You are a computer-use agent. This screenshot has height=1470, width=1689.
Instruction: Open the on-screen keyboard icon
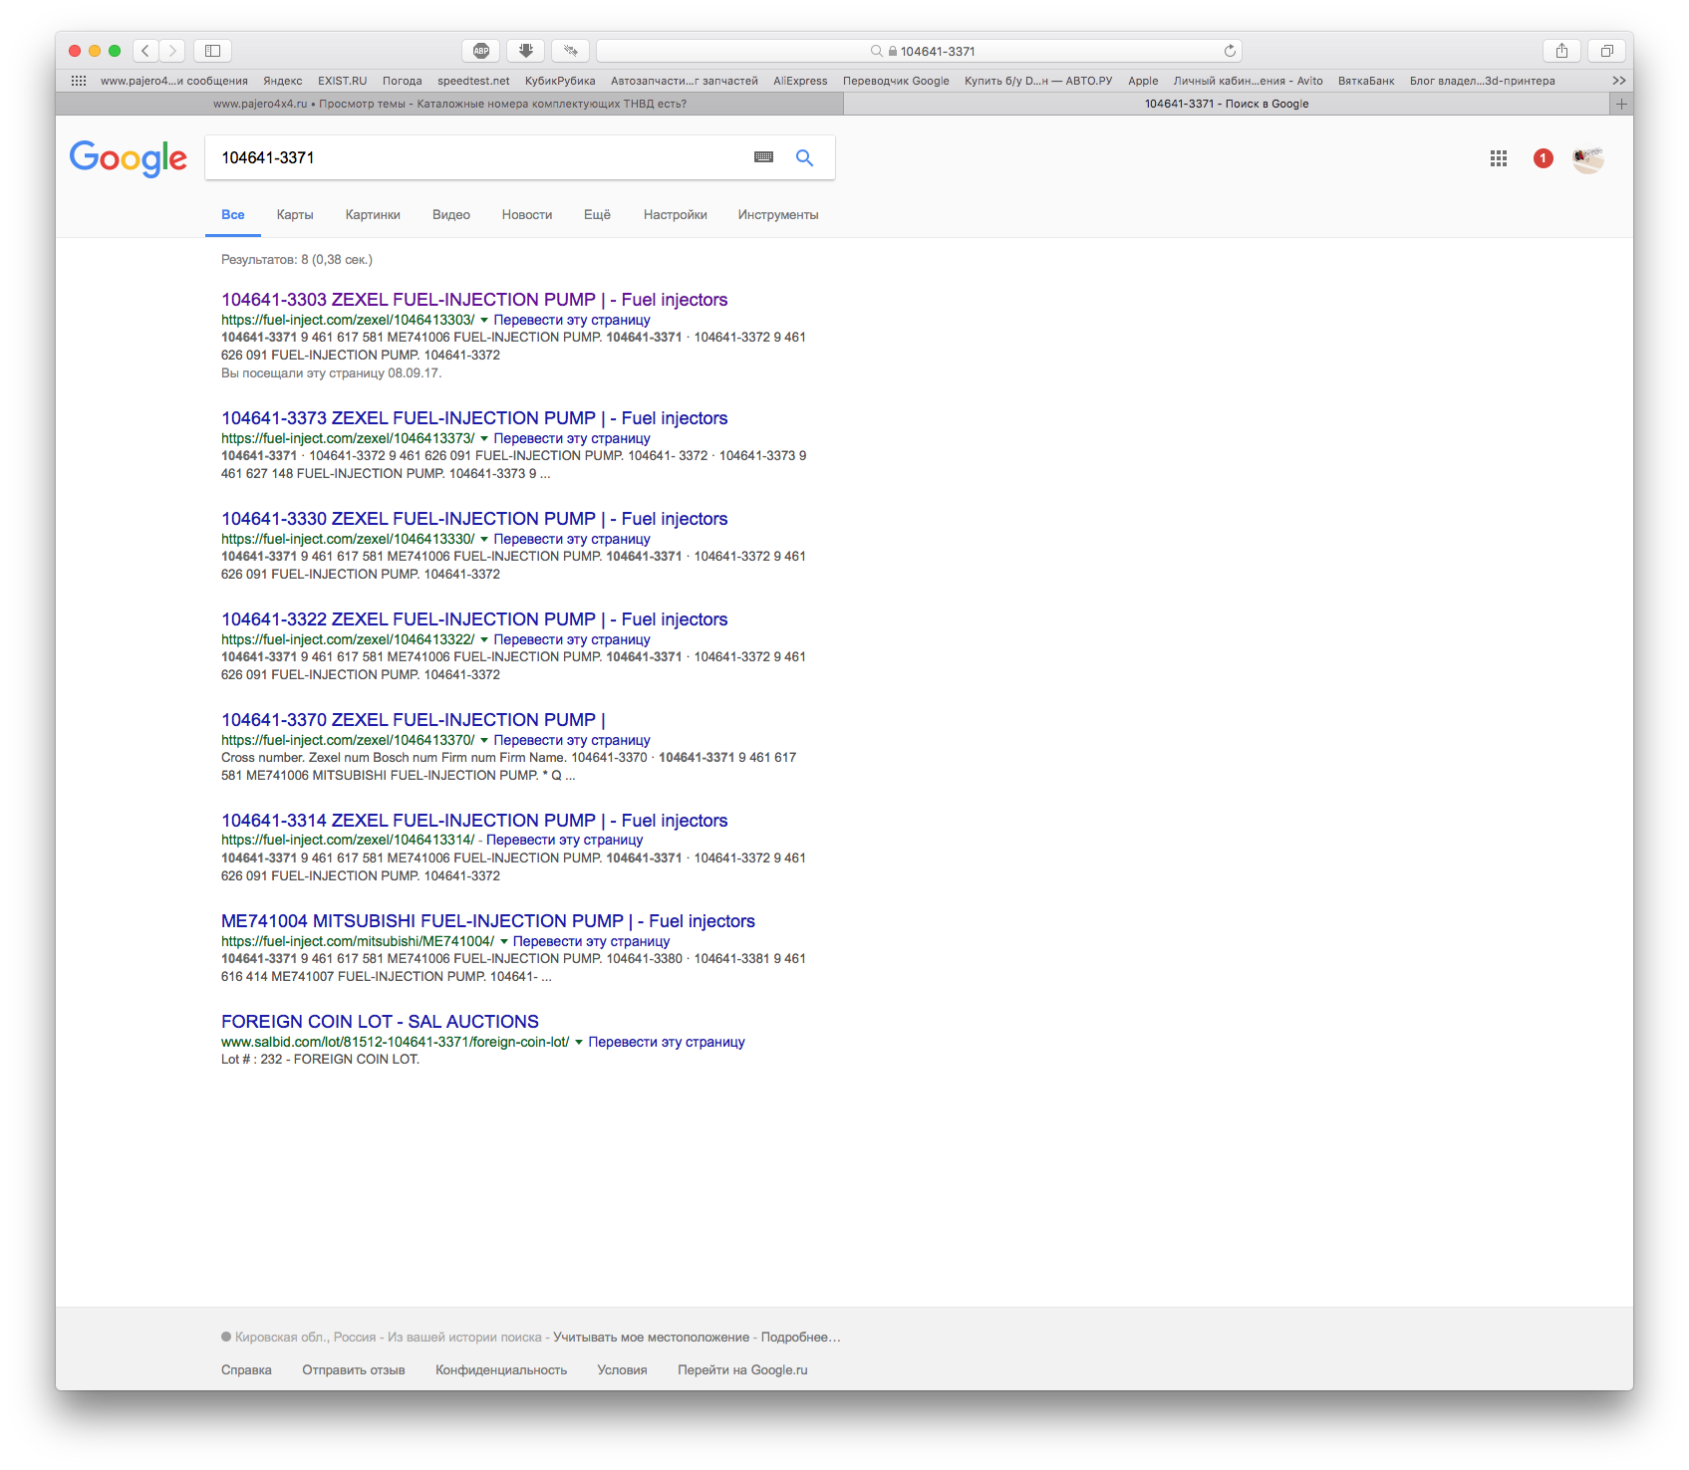pos(763,157)
